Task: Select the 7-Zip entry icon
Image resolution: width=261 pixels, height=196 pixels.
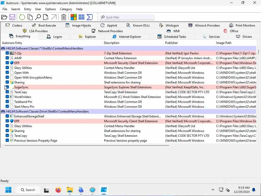Action: pyautogui.click(x=12, y=53)
